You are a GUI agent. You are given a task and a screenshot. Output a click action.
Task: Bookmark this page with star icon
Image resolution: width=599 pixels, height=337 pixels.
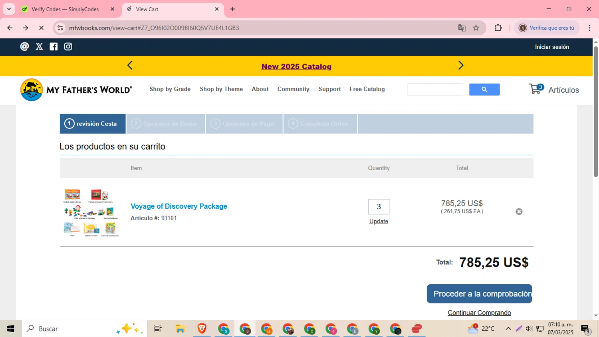[x=476, y=28]
